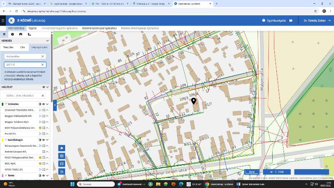The height and width of the screenshot is (188, 334).
Task: Click the undo previous view map button
Action: [x=62, y=172]
